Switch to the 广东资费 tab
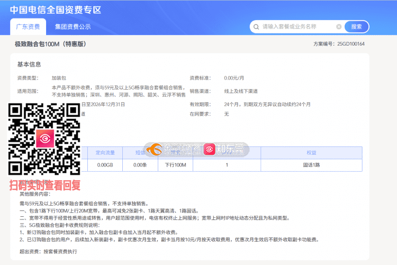 (x=27, y=26)
